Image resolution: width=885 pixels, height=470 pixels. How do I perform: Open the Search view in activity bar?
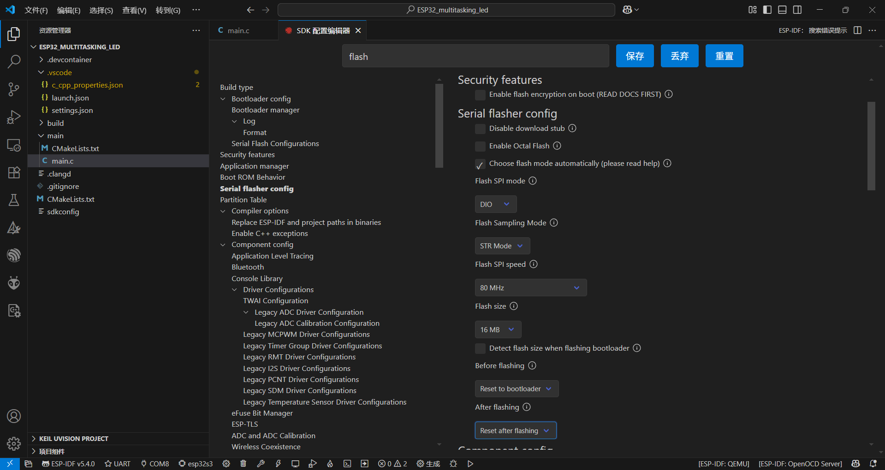pyautogui.click(x=14, y=61)
